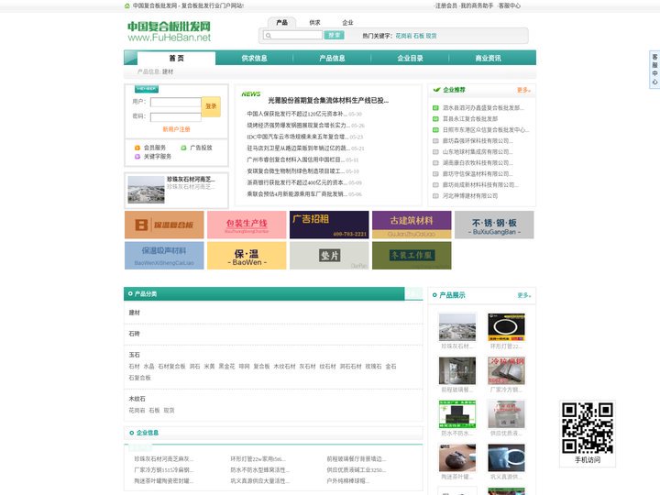This screenshot has height=495, width=660.
Task: Click the magnifier icon in search box
Action: pyautogui.click(x=268, y=36)
